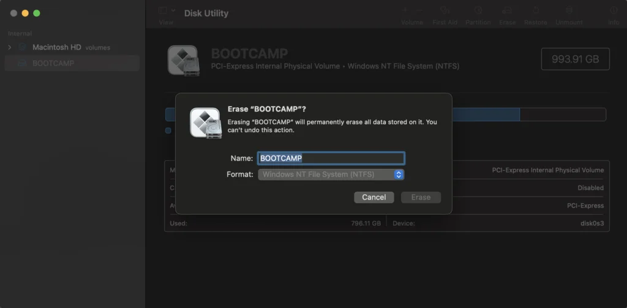Click the Disabled value in info table
The width and height of the screenshot is (627, 308).
point(591,187)
